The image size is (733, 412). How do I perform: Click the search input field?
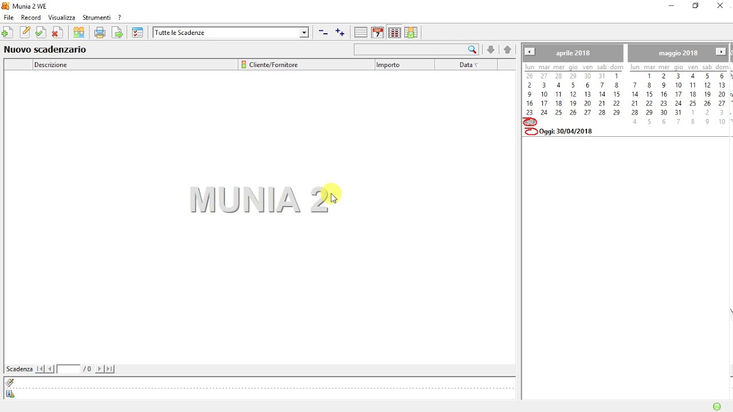(411, 50)
